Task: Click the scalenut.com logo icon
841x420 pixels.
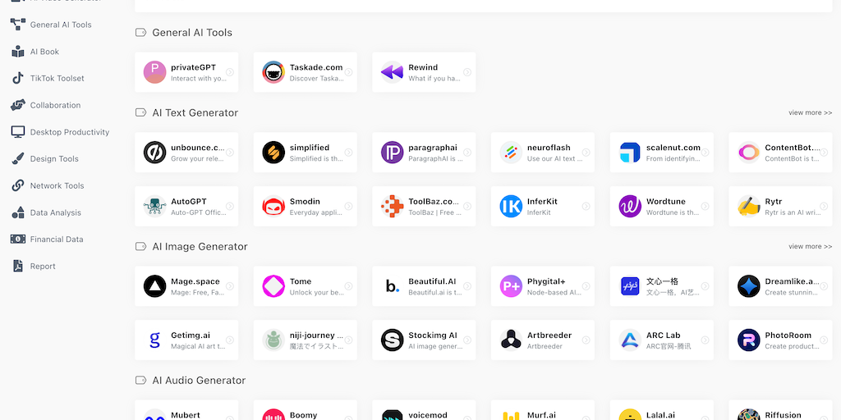Action: pyautogui.click(x=630, y=153)
